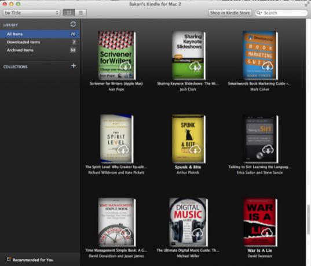Open the Spunk & Bite book cover
This screenshot has width=311, height=266.
188,139
